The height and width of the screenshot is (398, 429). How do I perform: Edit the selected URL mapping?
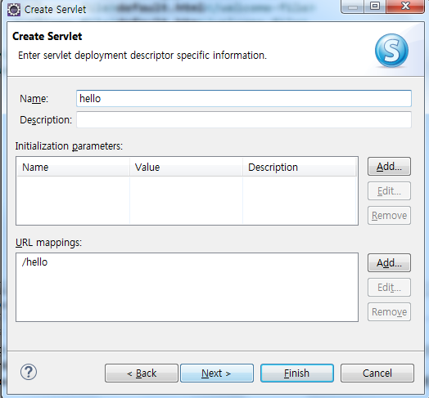(389, 288)
